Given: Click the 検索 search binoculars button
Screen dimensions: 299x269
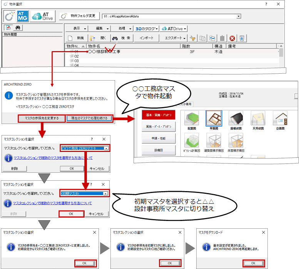Looking at the screenshot, I should coord(122,38).
